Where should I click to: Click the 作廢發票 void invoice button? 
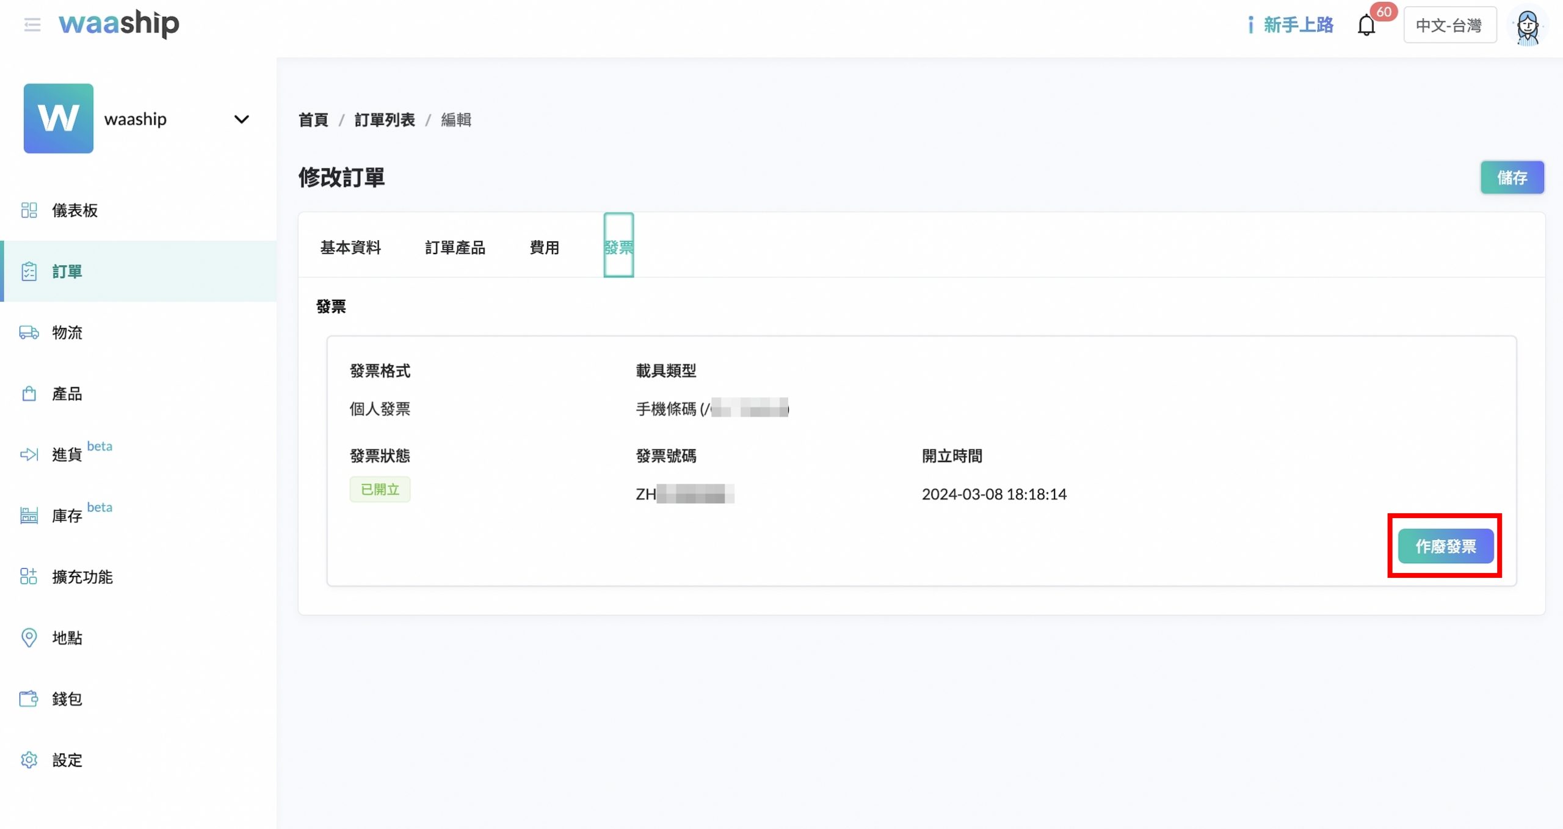tap(1445, 546)
